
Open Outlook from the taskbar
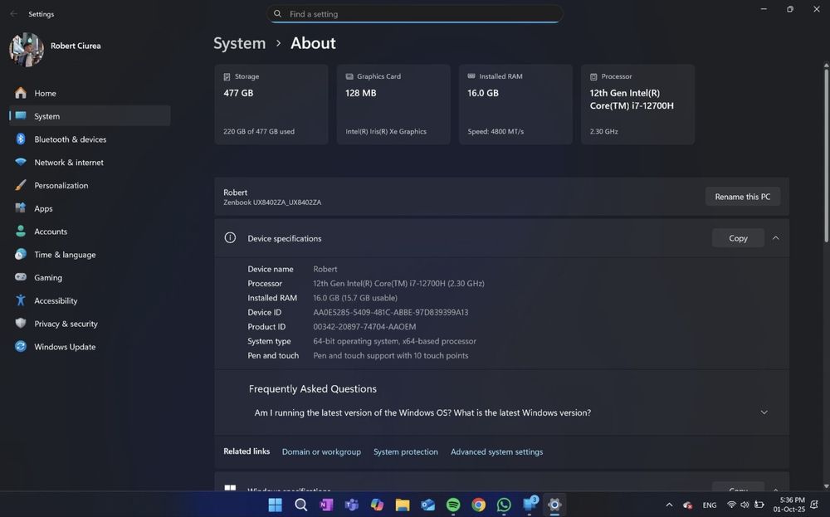click(x=427, y=505)
